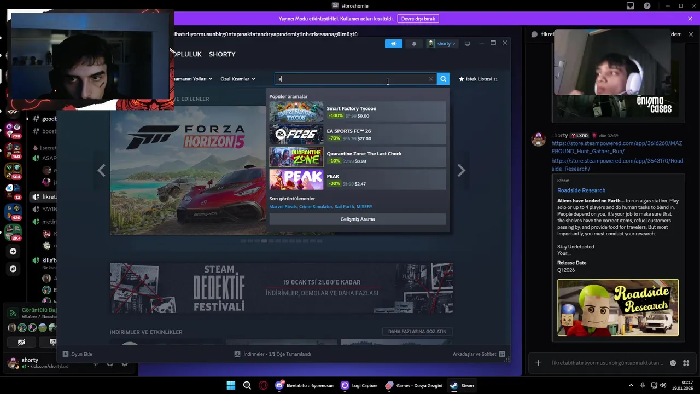Click Oyun Ekle plus icon
The height and width of the screenshot is (394, 700).
click(66, 354)
